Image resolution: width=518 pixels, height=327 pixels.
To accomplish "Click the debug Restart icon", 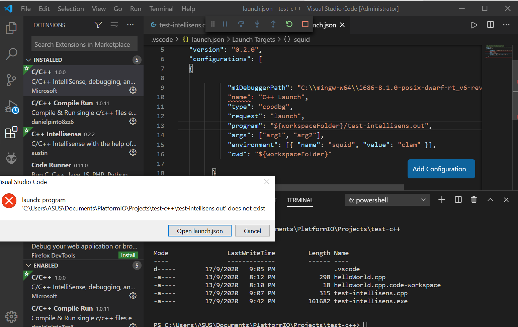I will coord(289,24).
